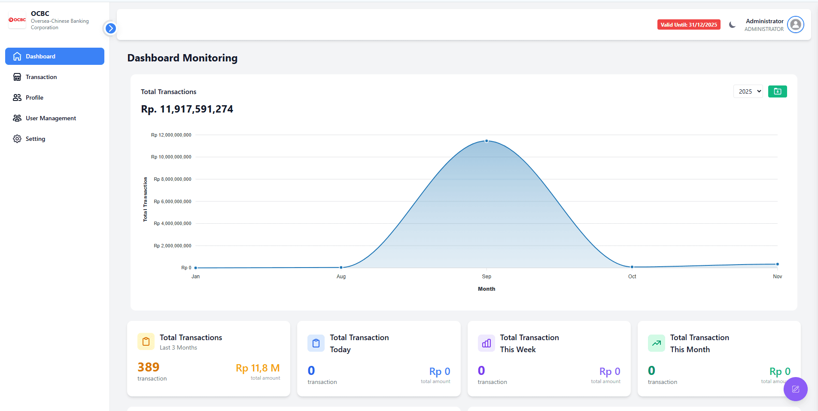Click the purple bar chart This Week icon

tap(486, 343)
